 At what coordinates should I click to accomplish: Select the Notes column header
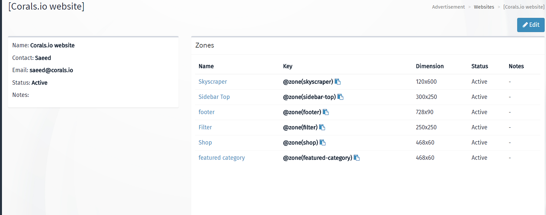click(516, 66)
